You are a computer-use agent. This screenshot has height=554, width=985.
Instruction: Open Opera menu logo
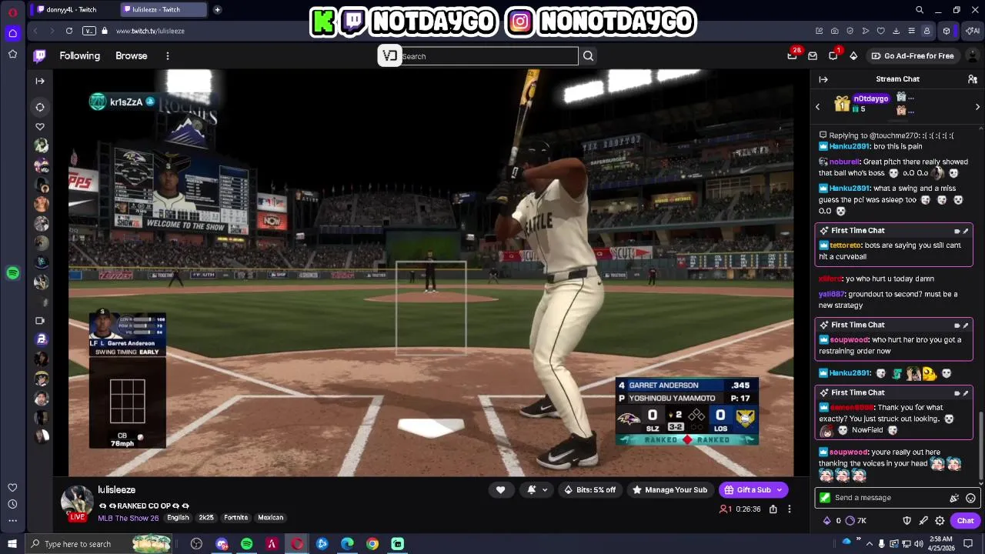[x=12, y=12]
